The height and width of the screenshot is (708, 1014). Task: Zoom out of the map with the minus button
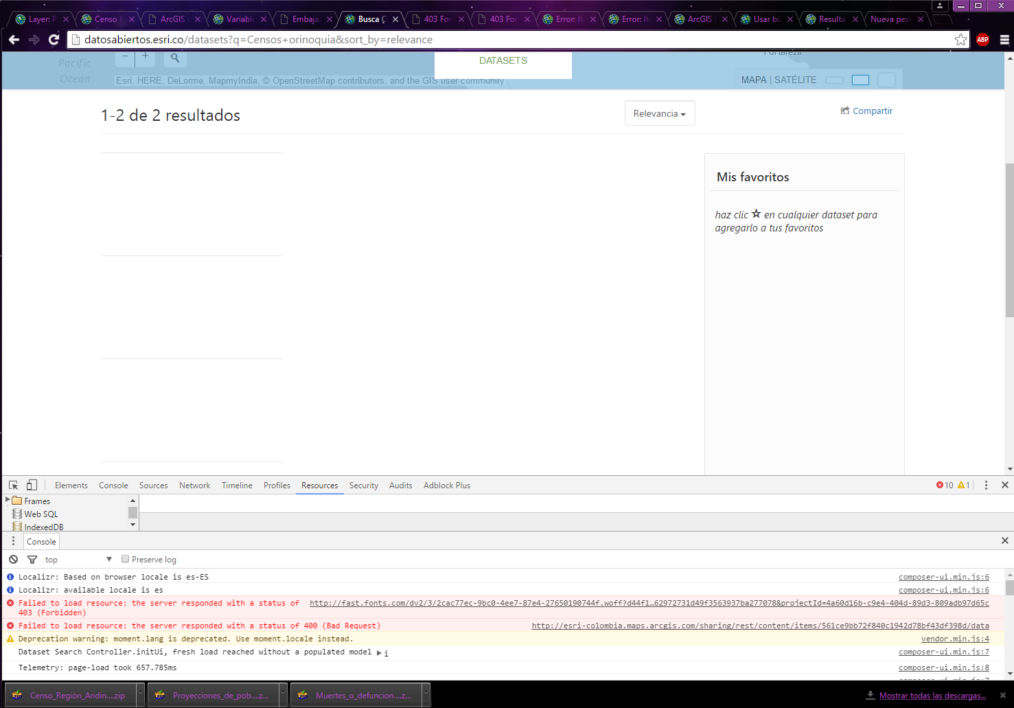pyautogui.click(x=125, y=58)
